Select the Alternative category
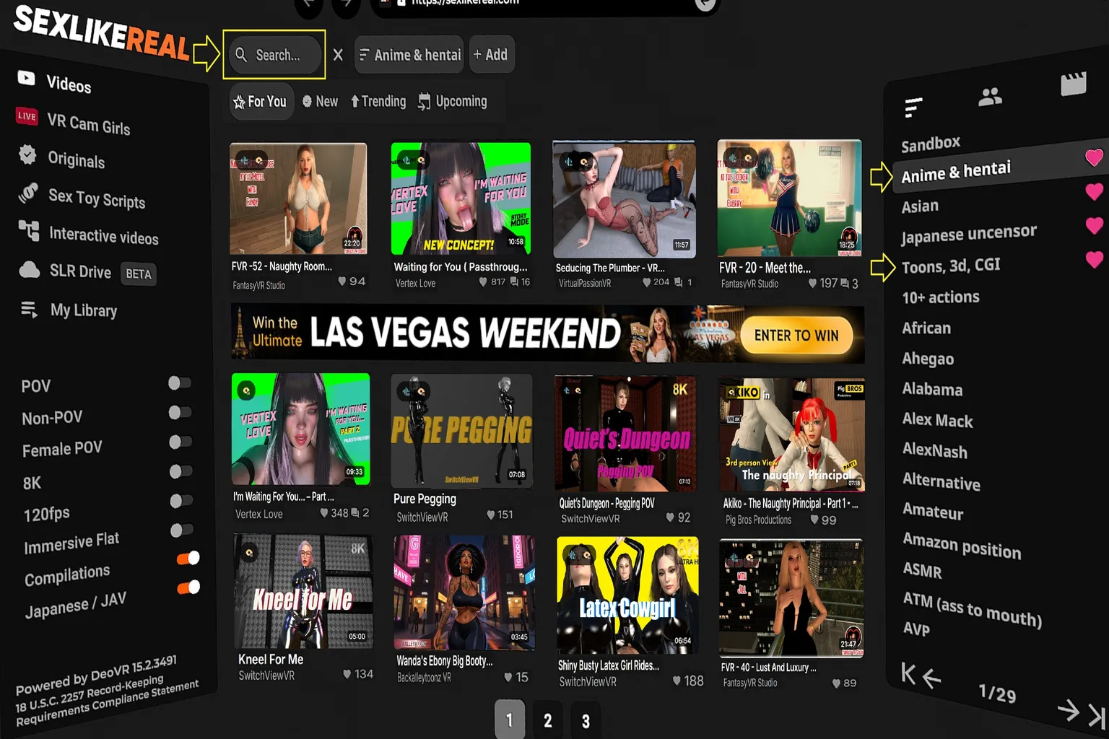Image resolution: width=1109 pixels, height=739 pixels. click(x=941, y=481)
